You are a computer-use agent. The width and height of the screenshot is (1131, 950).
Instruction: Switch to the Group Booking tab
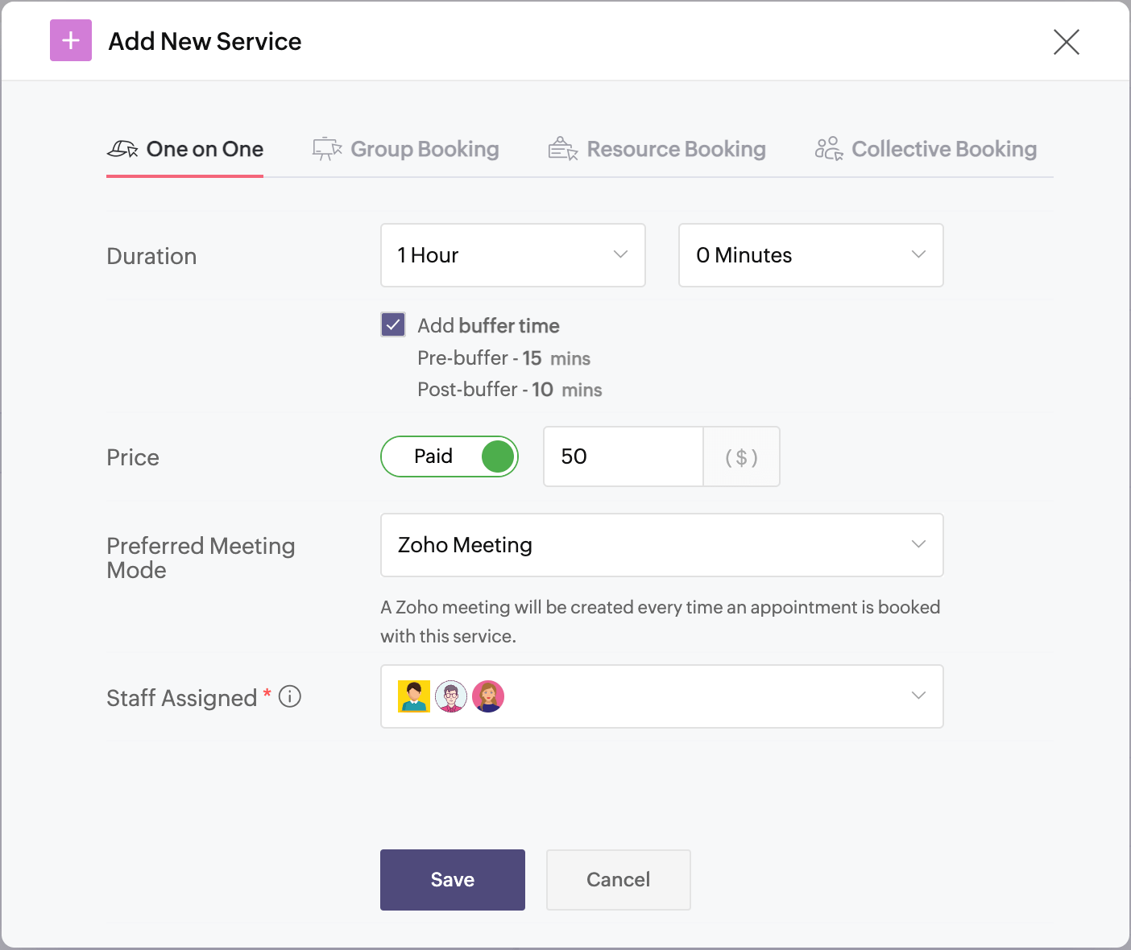point(405,149)
